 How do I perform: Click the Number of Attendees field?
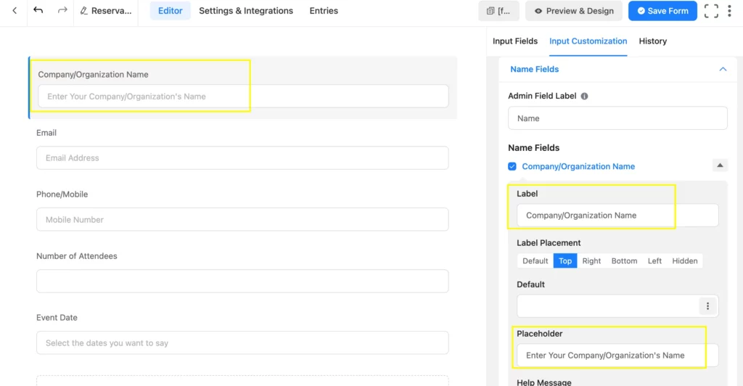pos(242,282)
